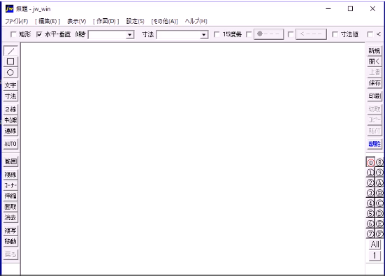
Task: Select layer F in layer bar
Action: click(x=379, y=233)
